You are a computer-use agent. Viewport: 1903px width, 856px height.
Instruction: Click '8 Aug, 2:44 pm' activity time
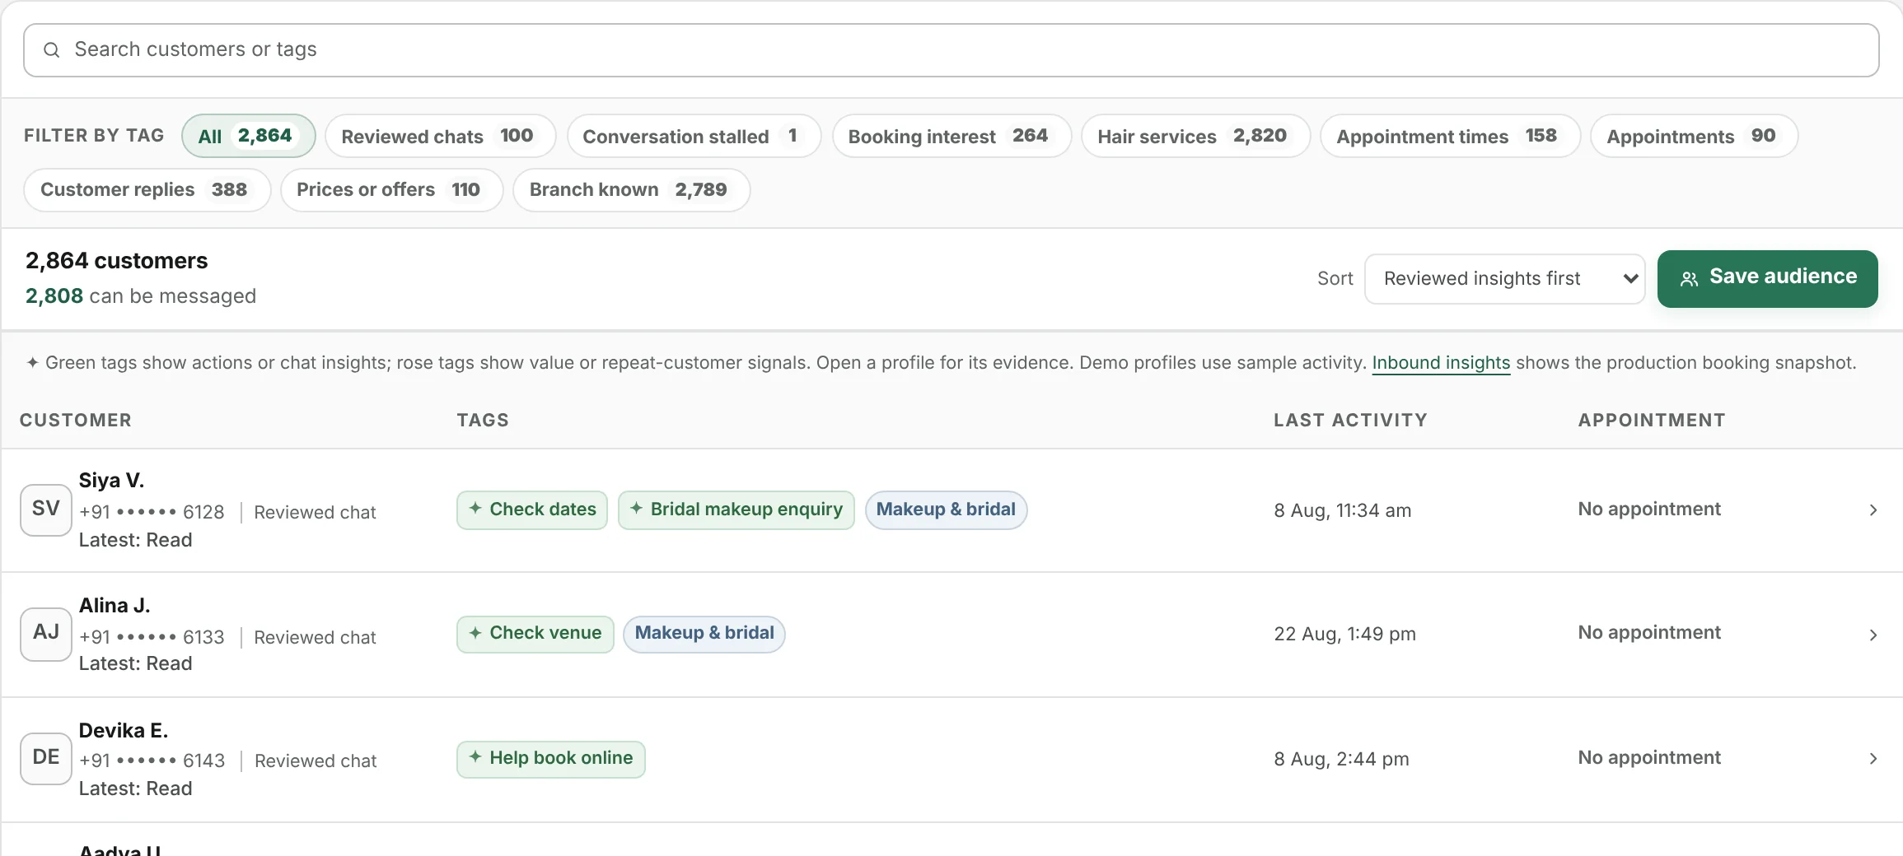(1342, 760)
